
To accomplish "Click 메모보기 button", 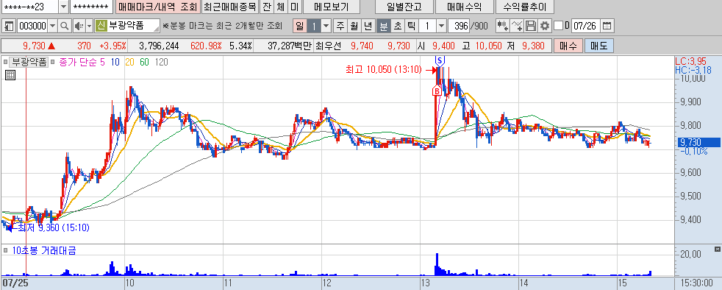I will click(332, 7).
